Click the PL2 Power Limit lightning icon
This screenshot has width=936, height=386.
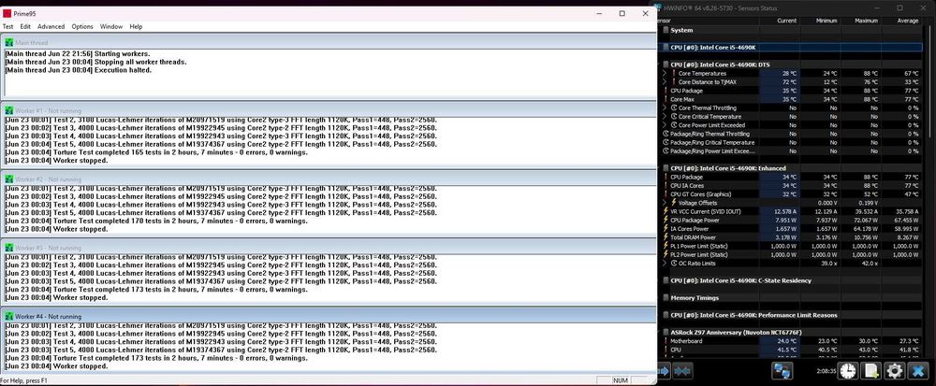[x=665, y=254]
